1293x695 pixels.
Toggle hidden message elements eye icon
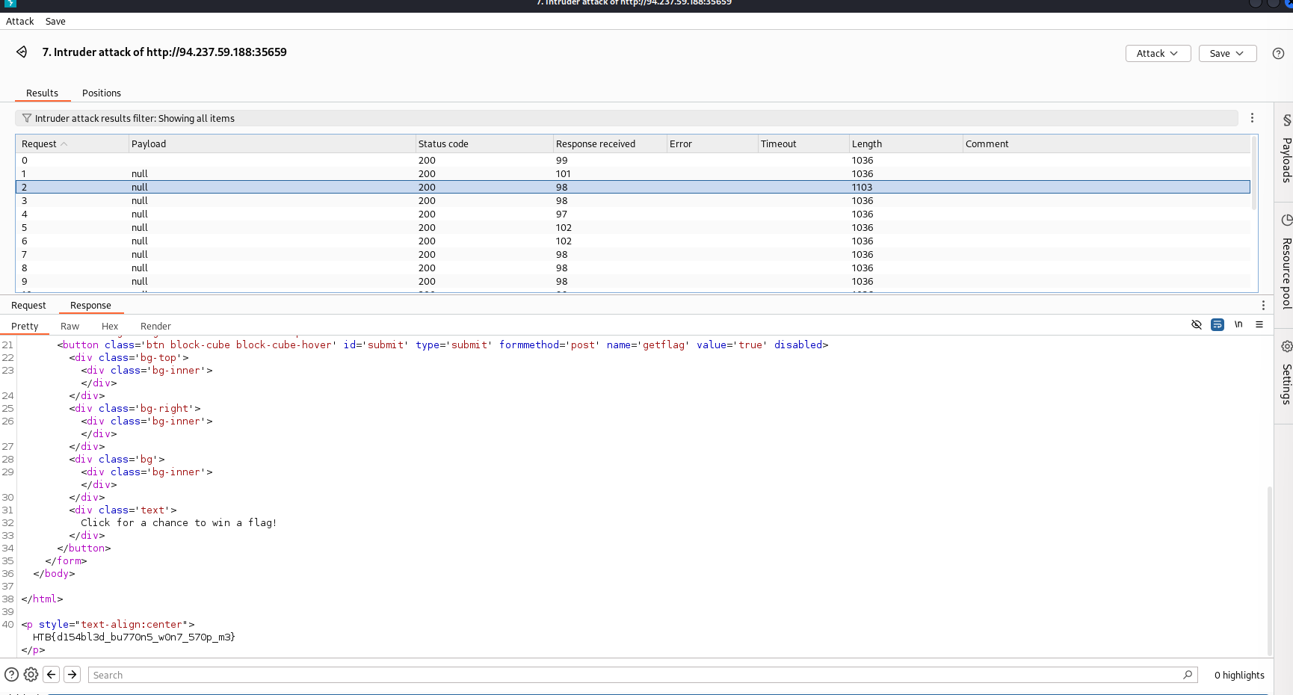[1196, 324]
